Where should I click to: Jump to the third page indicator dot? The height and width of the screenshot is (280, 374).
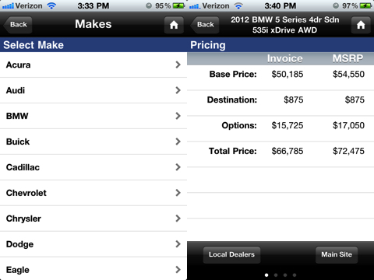pos(285,275)
